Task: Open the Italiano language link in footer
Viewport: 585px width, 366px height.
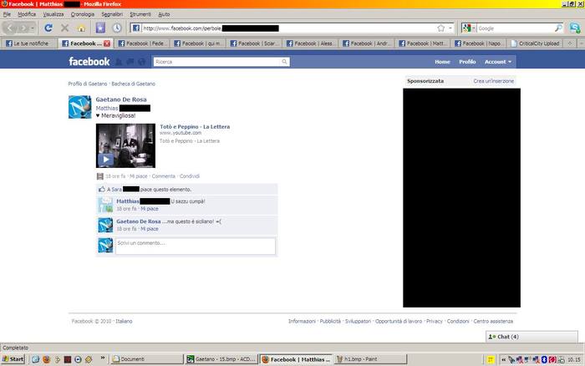Action: (x=124, y=321)
